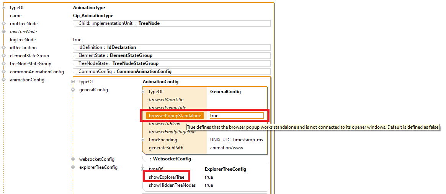Expand the elementStateGroup node

tap(4, 56)
